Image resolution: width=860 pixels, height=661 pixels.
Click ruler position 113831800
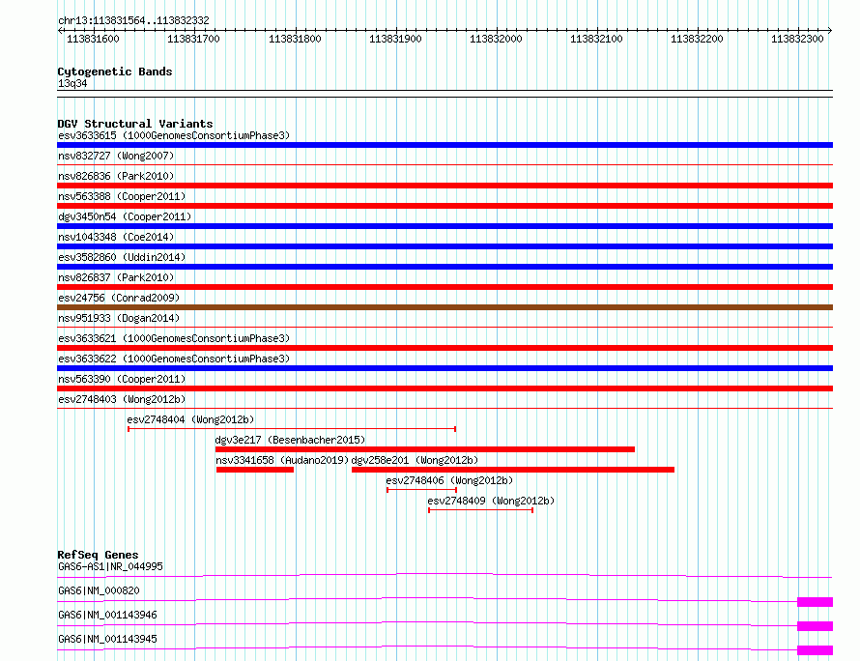295,39
